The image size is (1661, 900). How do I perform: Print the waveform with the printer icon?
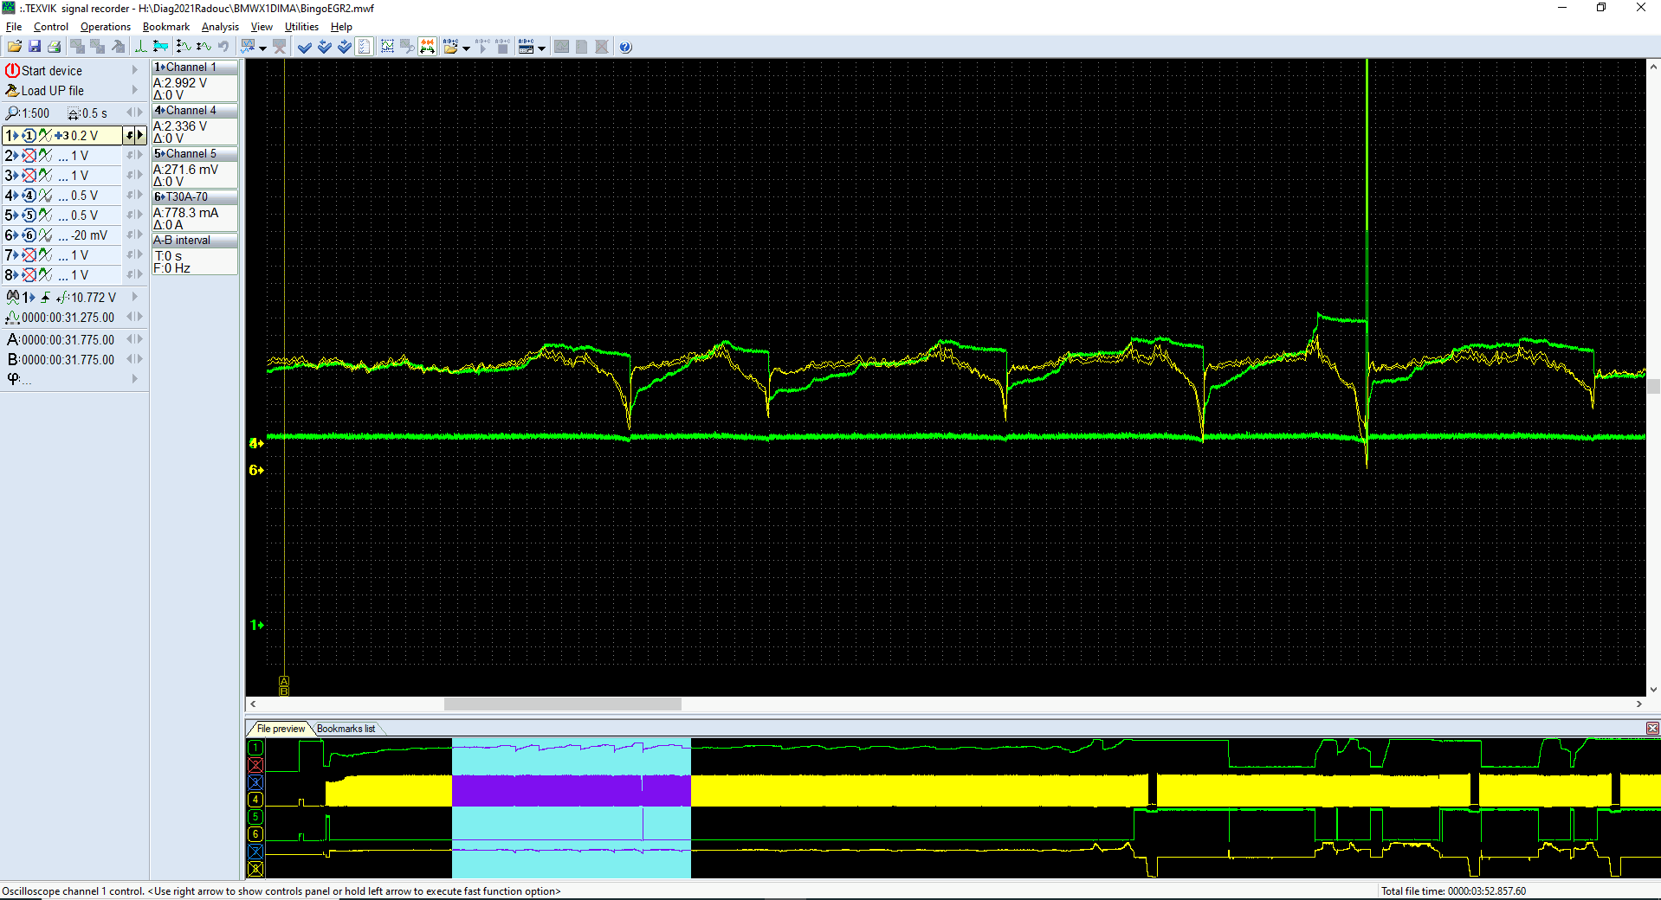coord(54,47)
